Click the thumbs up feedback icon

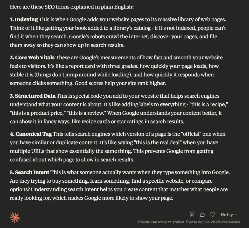pos(202,214)
